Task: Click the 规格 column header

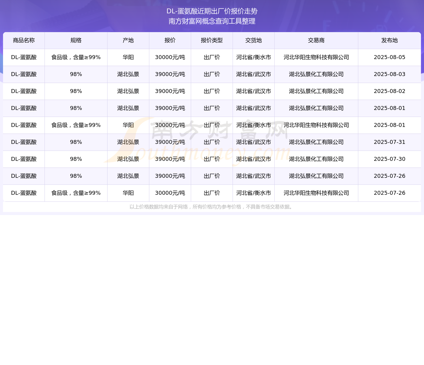Action: (76, 40)
